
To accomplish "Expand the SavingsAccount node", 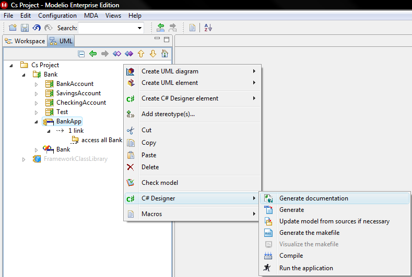I will point(36,94).
